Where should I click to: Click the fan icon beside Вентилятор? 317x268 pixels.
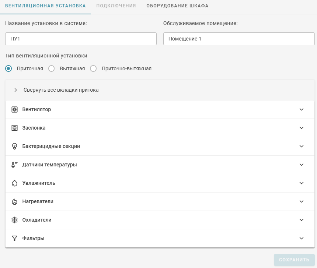(x=14, y=110)
